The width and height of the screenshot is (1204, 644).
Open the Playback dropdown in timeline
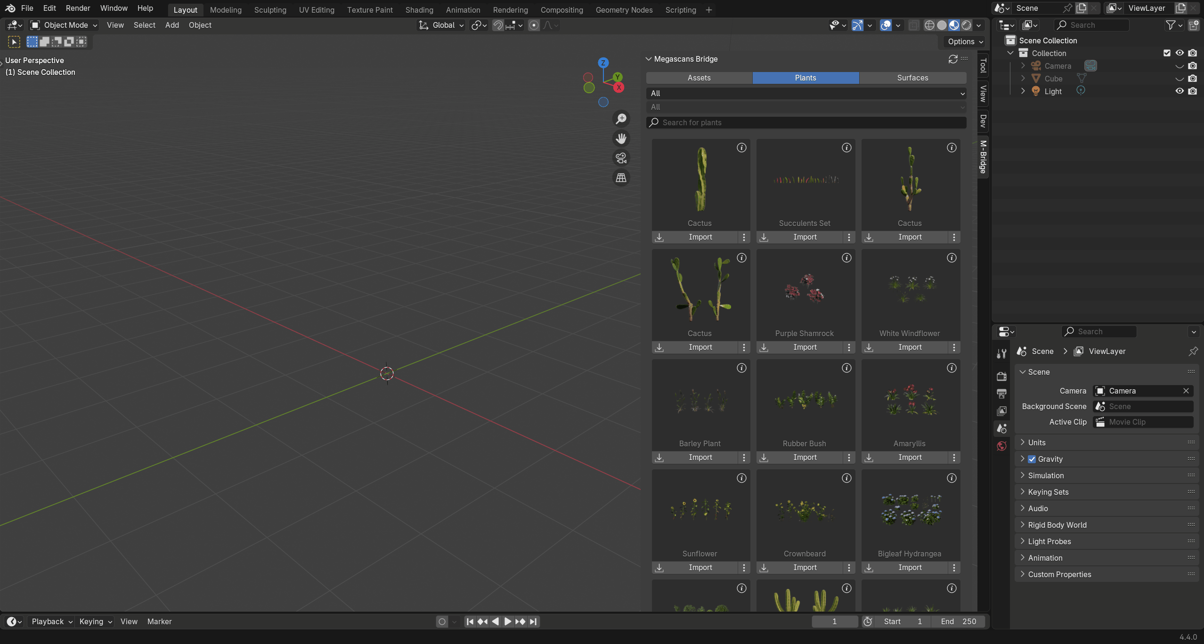click(51, 621)
